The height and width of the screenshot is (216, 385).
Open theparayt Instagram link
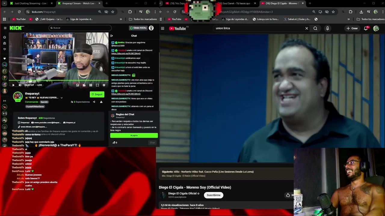tap(24, 122)
